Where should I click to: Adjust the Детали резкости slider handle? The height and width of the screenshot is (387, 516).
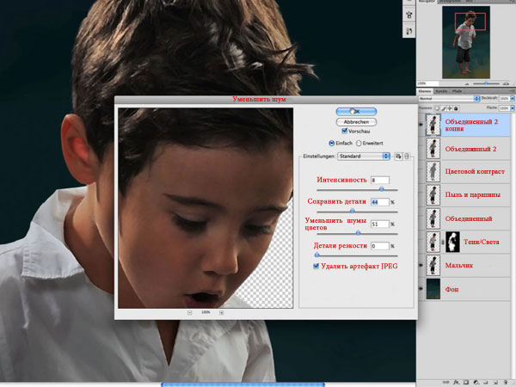click(x=316, y=255)
